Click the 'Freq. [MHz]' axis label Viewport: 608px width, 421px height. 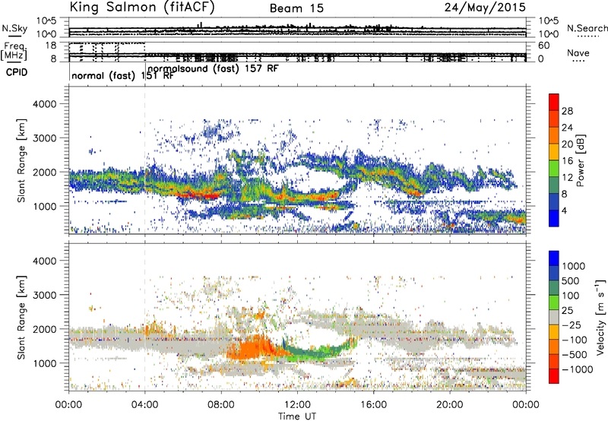pos(14,52)
